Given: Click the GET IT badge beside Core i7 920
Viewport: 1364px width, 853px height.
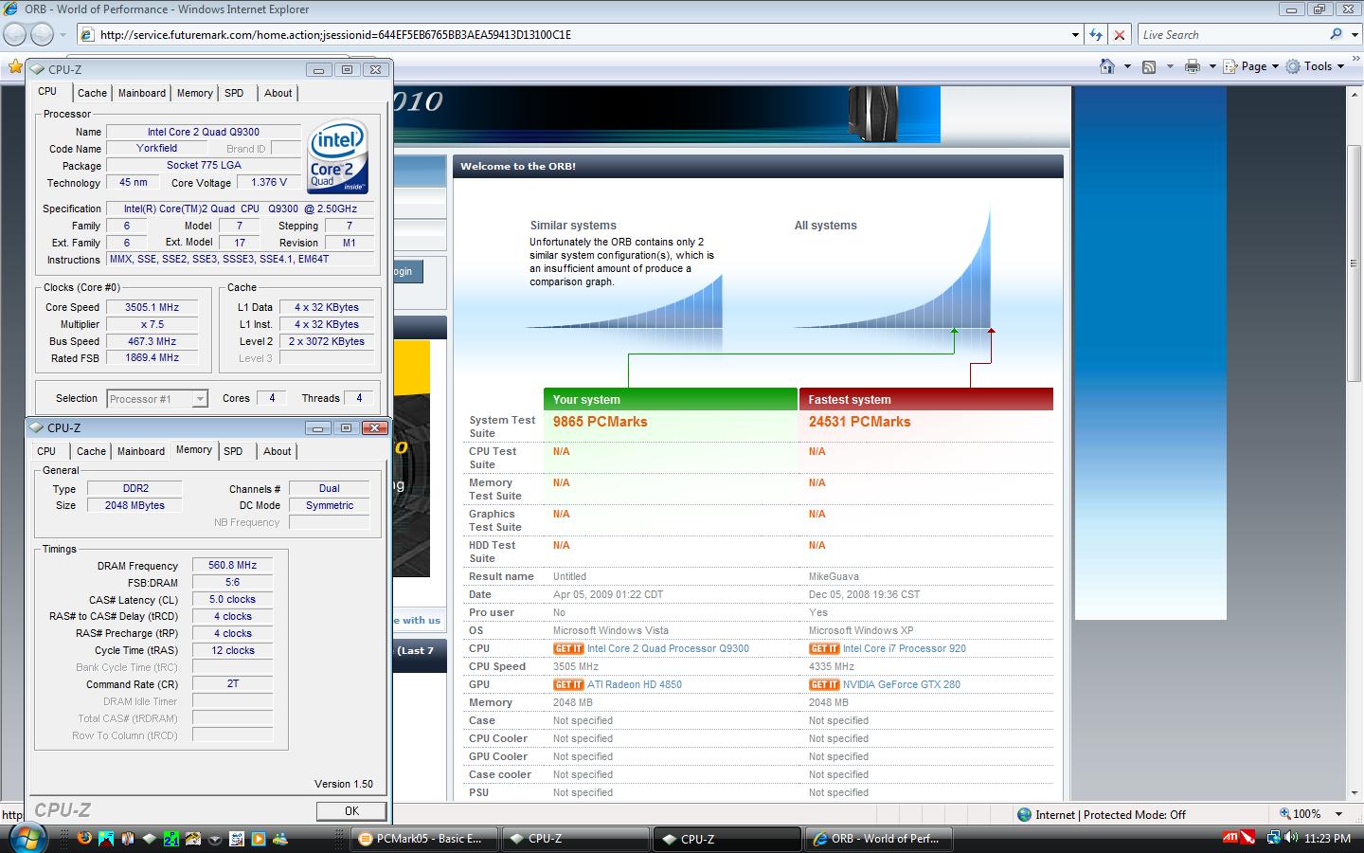Looking at the screenshot, I should pyautogui.click(x=824, y=648).
